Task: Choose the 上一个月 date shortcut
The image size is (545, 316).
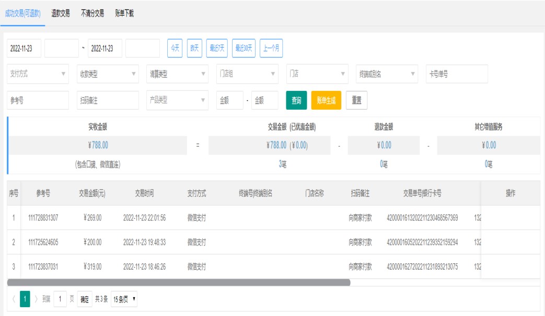Action: 271,48
